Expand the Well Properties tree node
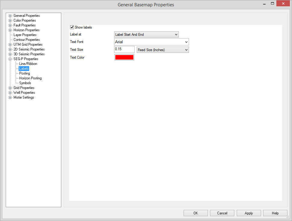The width and height of the screenshot is (292, 221). tap(10, 93)
